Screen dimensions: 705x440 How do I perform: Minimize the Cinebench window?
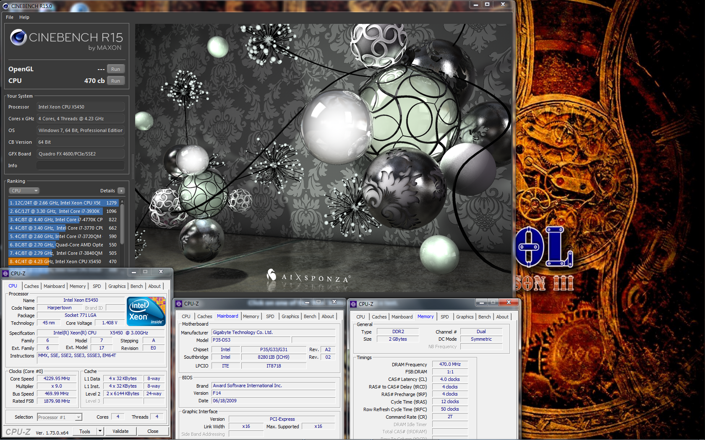pyautogui.click(x=476, y=5)
